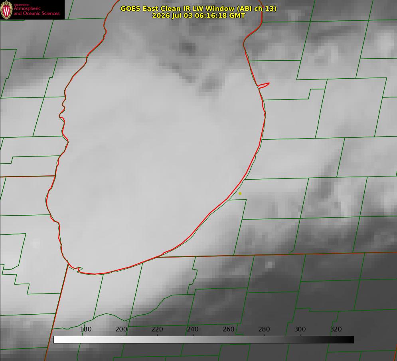The image size is (397, 361).
Task: Click the 320 colorbar tick label
Action: [336, 329]
